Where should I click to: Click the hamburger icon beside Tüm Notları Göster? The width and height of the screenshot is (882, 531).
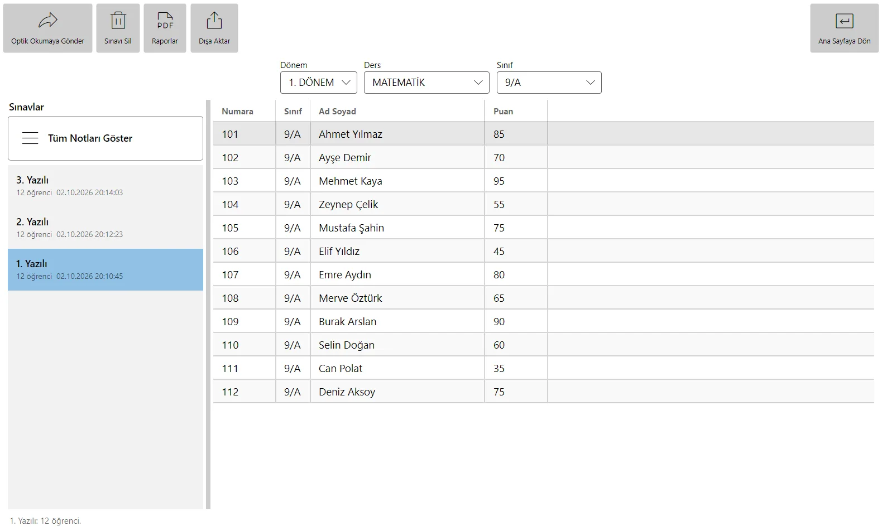pyautogui.click(x=30, y=138)
